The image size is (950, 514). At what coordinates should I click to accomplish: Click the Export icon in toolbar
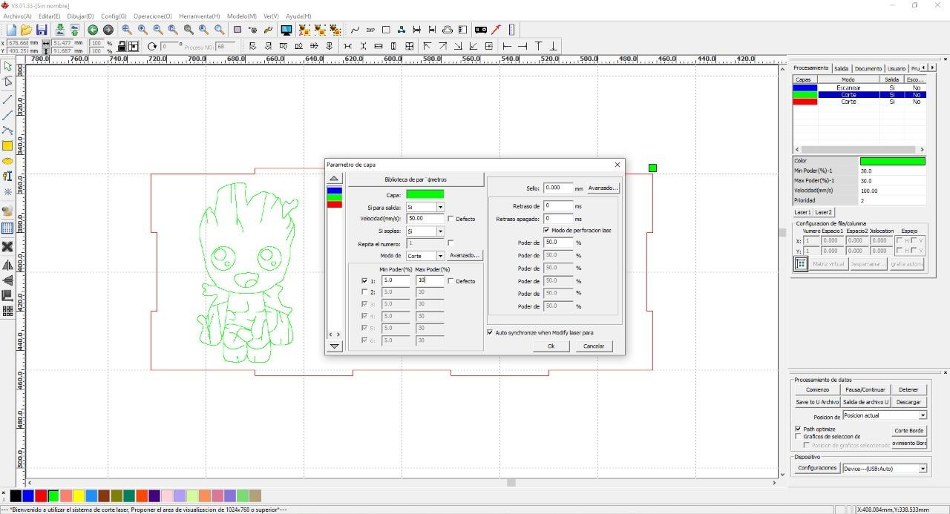pos(74,30)
